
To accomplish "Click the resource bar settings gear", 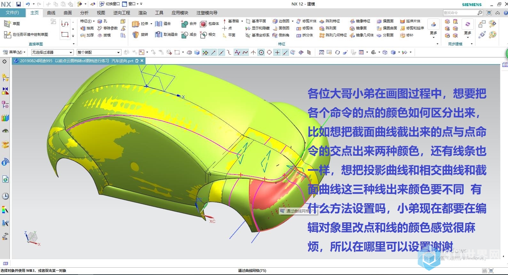I will 4,61.
